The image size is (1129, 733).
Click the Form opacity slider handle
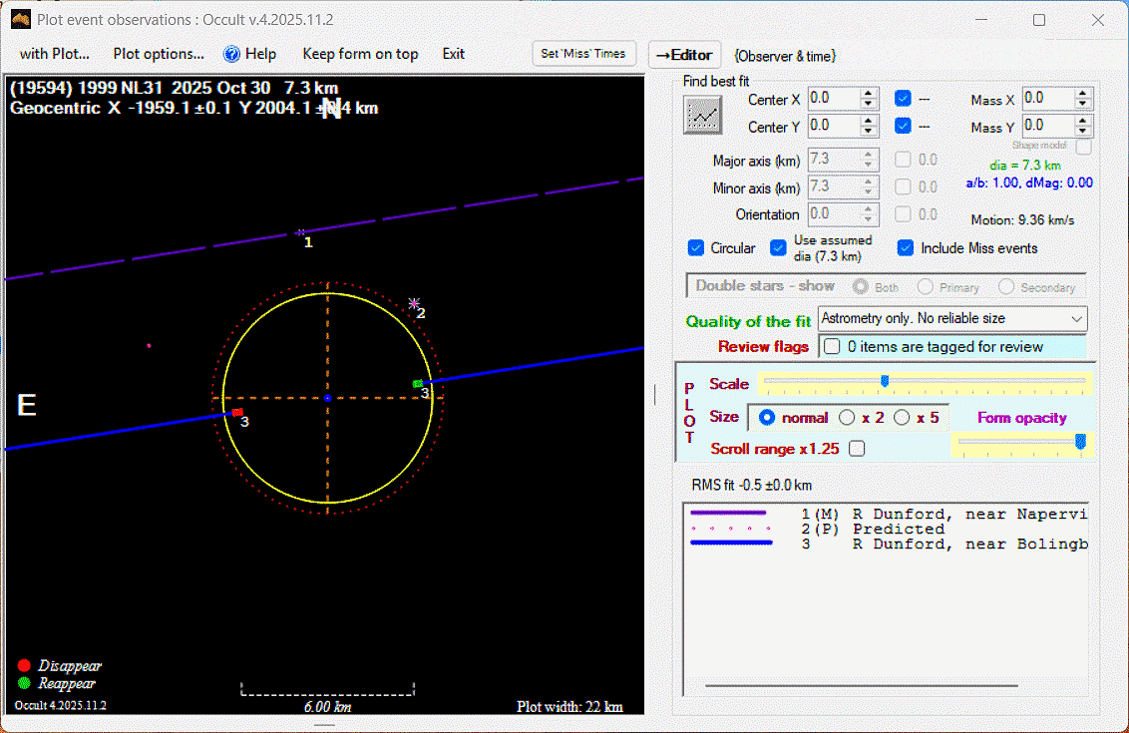(x=1080, y=442)
